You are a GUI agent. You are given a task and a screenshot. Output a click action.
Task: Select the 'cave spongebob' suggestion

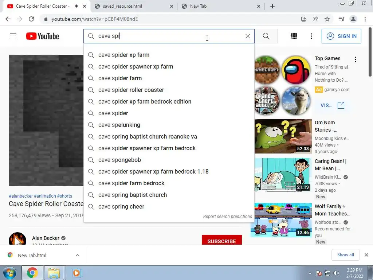point(169,160)
